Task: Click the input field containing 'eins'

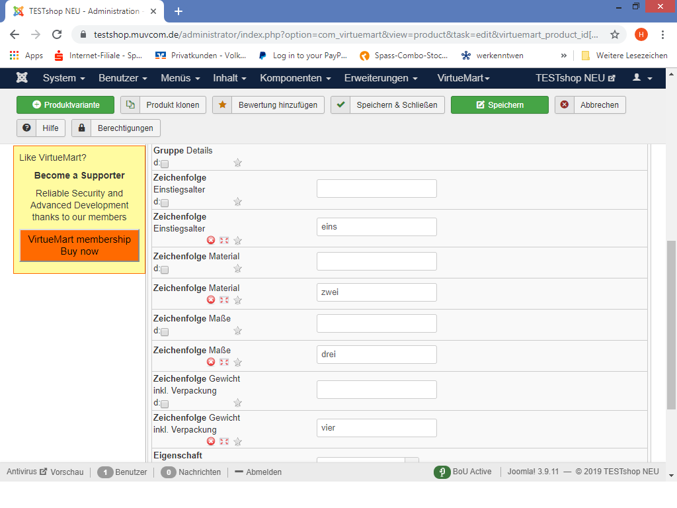Action: 376,227
